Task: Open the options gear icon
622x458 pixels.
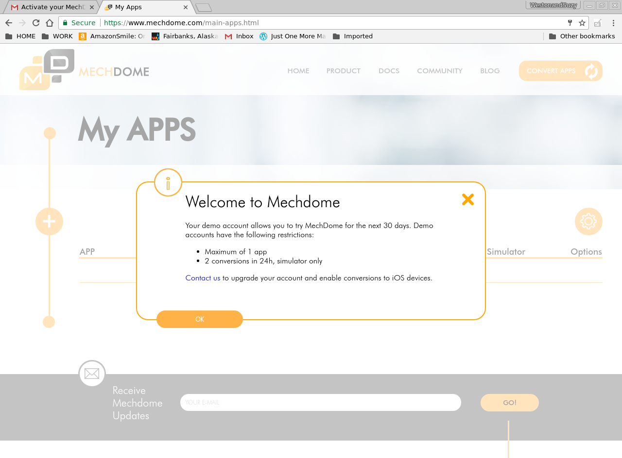Action: 588,222
